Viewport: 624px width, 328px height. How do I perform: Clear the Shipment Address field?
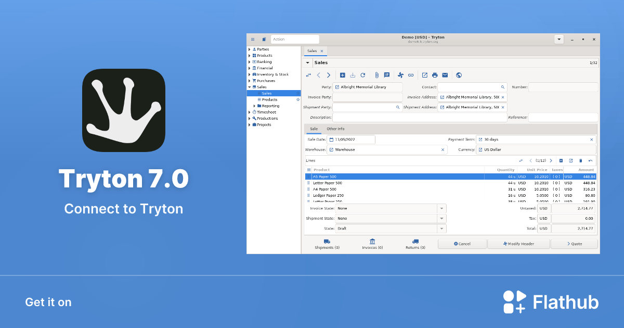coord(503,107)
